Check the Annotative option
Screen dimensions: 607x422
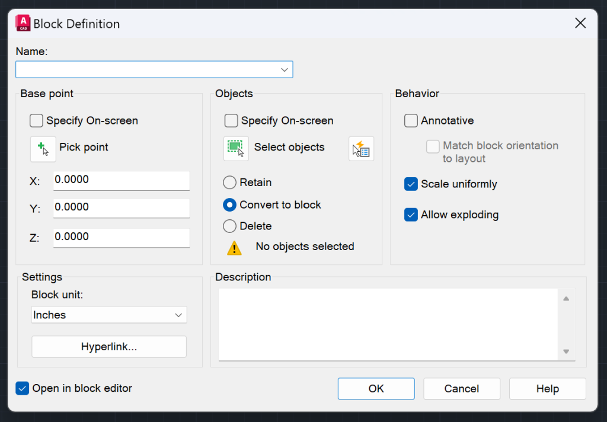[411, 120]
